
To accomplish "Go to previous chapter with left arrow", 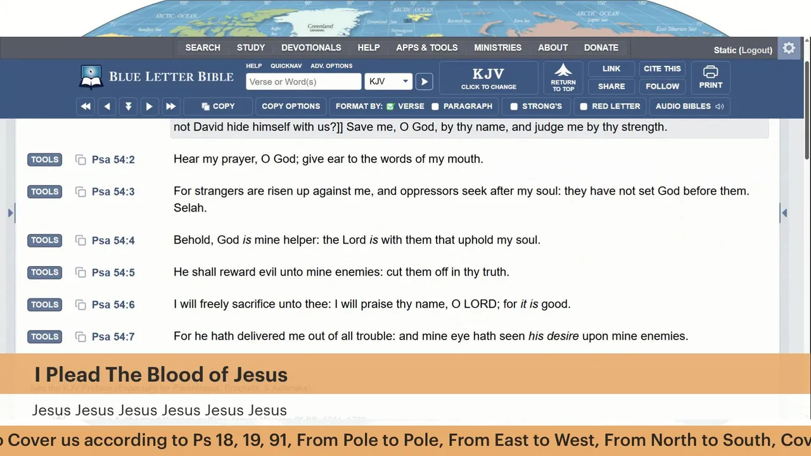I will click(x=107, y=106).
